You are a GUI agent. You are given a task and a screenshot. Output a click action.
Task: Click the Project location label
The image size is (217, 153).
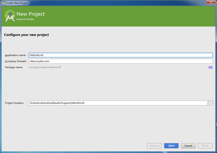[x=14, y=103]
